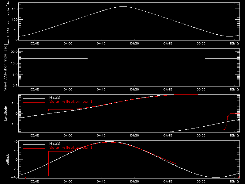Viewport: 245px width, 184px height.
Task: Click the Longitude y-axis label
Action: point(6,113)
